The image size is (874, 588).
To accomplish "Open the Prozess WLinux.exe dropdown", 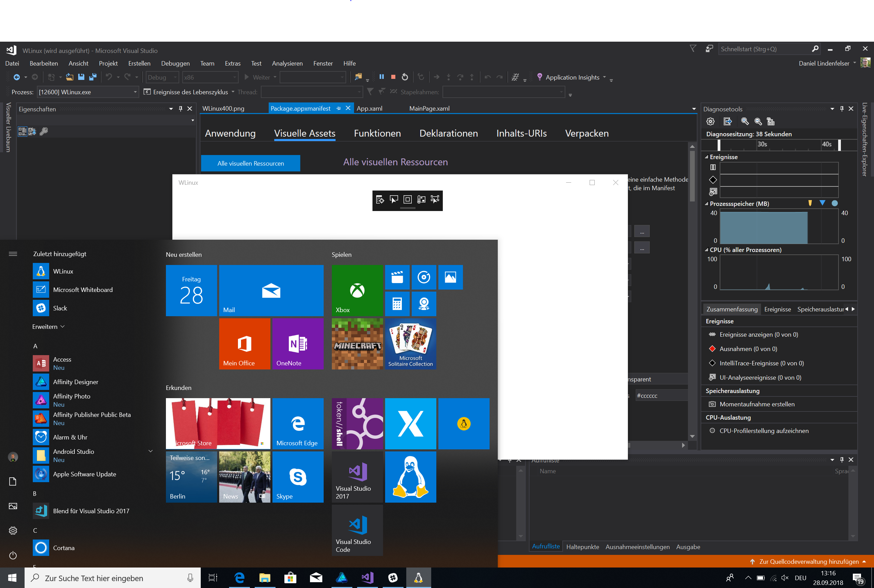I will tap(88, 92).
